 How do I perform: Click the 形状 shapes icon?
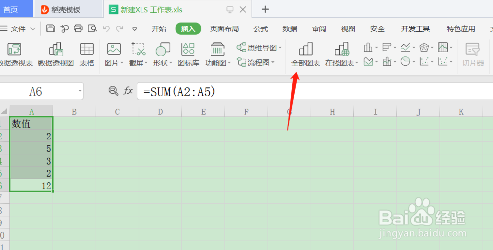pos(163,49)
